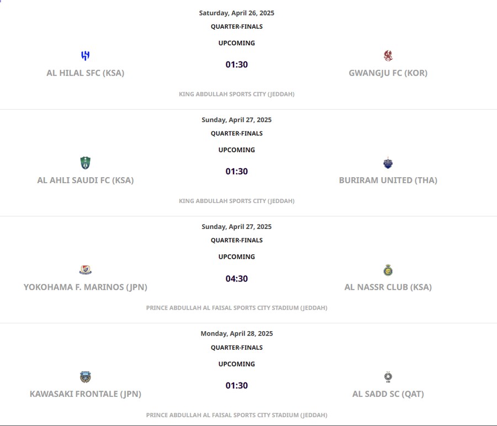Click the Al Ahli Saudi FC crest
Image resolution: width=497 pixels, height=426 pixels.
(84, 163)
